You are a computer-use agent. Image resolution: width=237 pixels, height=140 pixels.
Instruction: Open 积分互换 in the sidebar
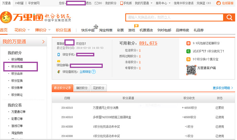click(17, 81)
